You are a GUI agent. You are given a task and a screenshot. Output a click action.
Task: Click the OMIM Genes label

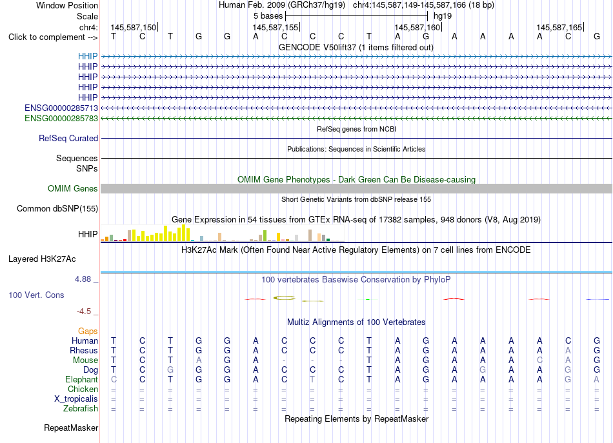[72, 189]
